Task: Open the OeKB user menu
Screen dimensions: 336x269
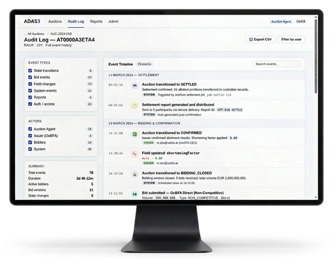Action: (300, 22)
